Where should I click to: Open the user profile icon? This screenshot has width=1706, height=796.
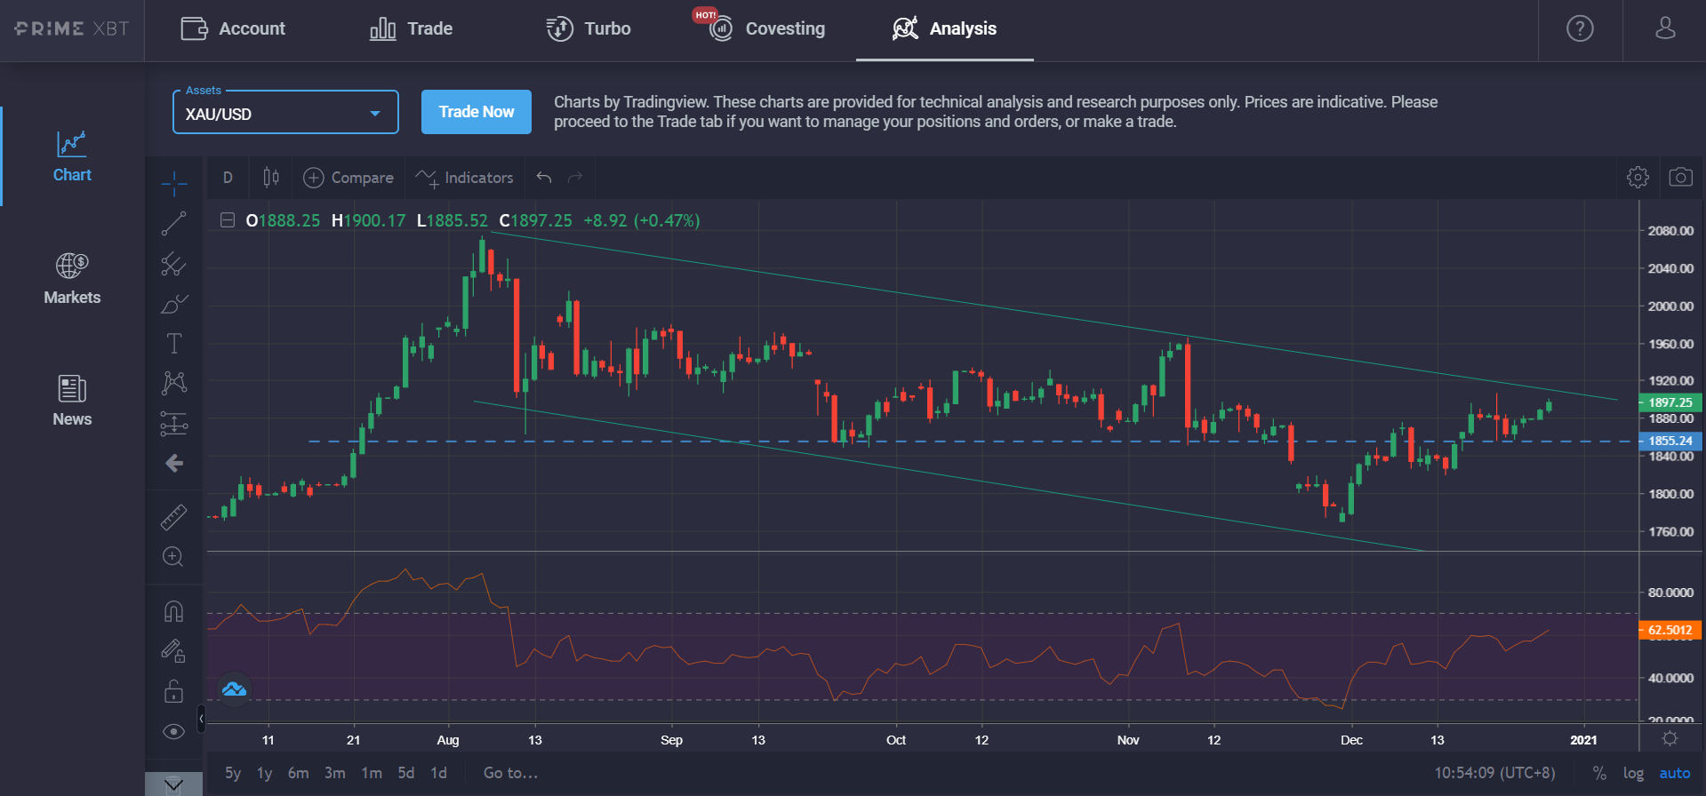[1665, 29]
